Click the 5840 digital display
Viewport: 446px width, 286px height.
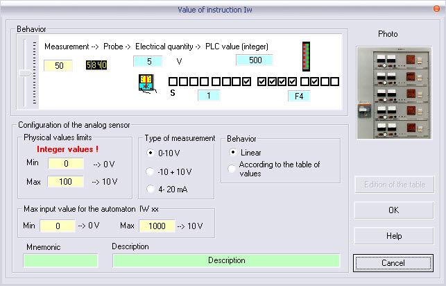tap(96, 65)
